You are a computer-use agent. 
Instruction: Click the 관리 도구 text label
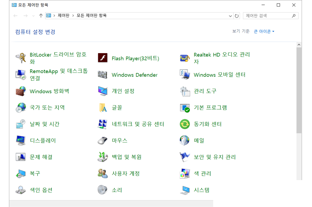click(205, 91)
